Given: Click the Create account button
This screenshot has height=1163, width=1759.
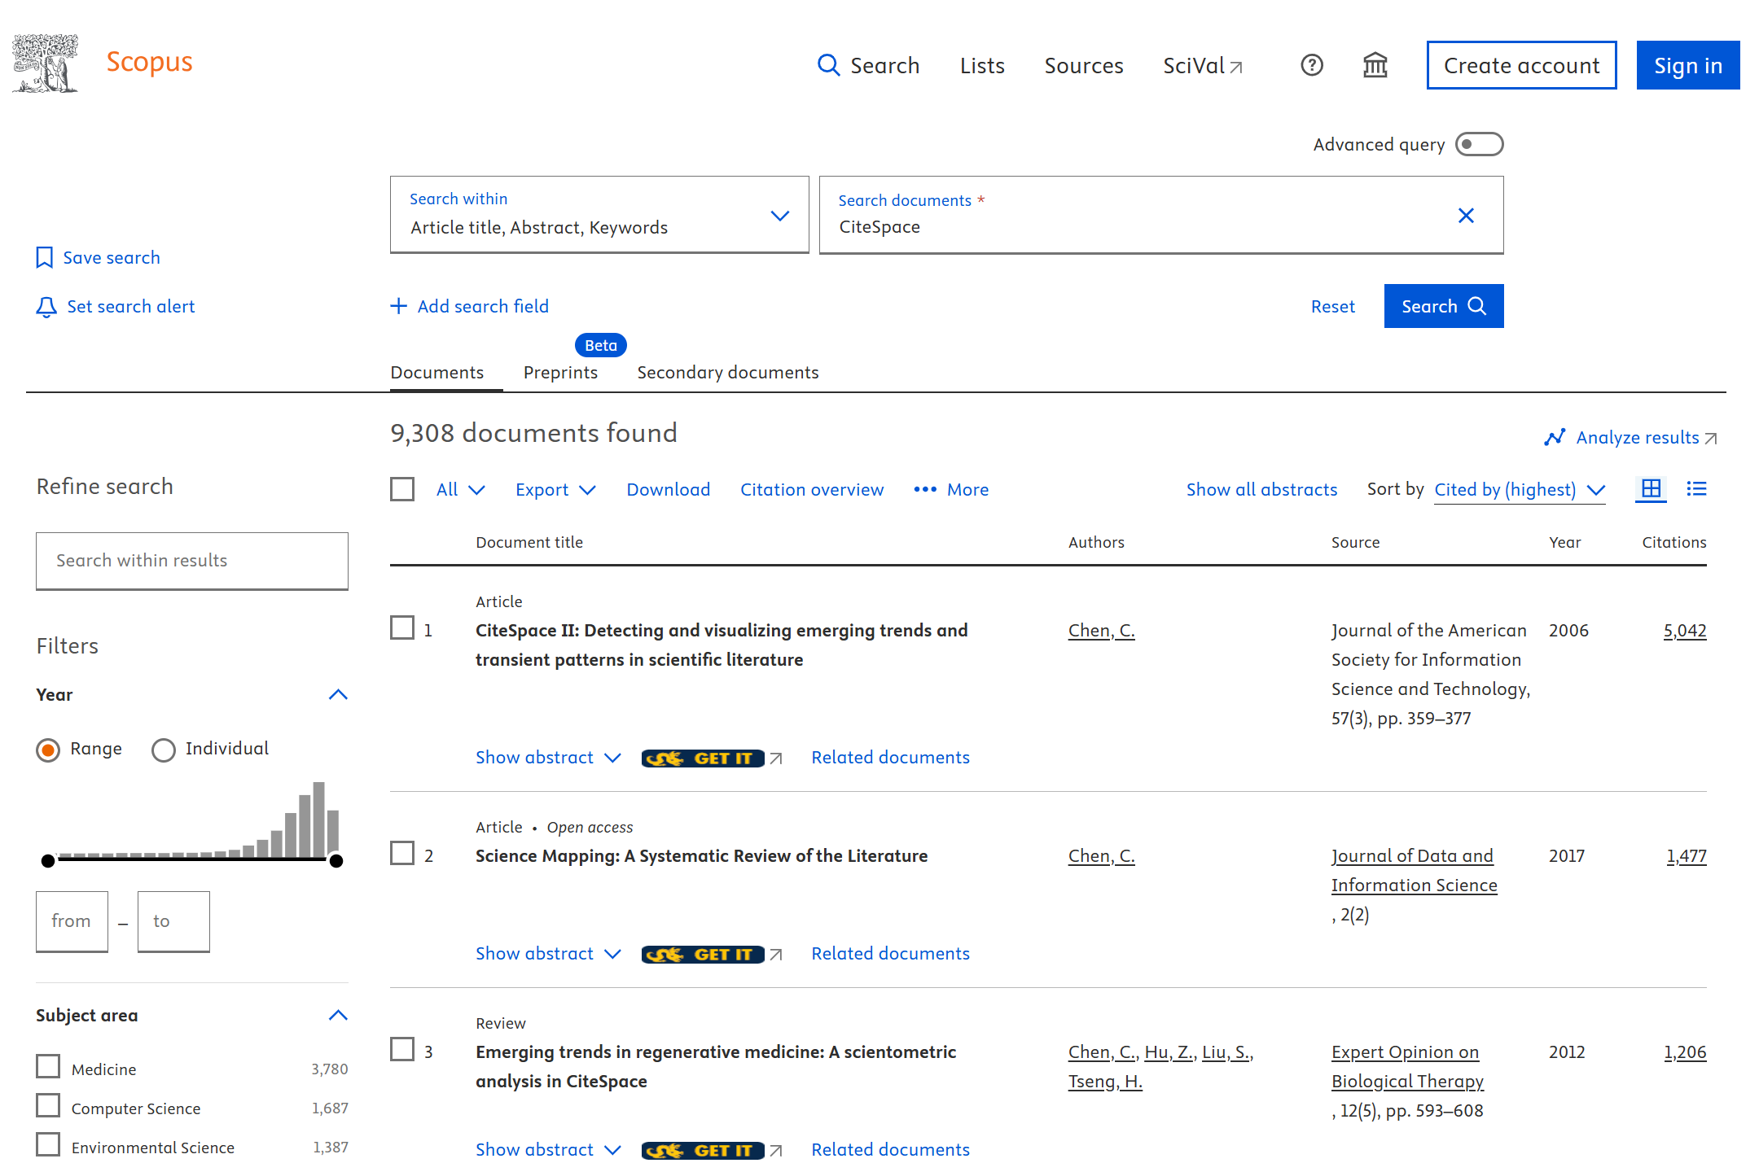Looking at the screenshot, I should click(x=1520, y=65).
